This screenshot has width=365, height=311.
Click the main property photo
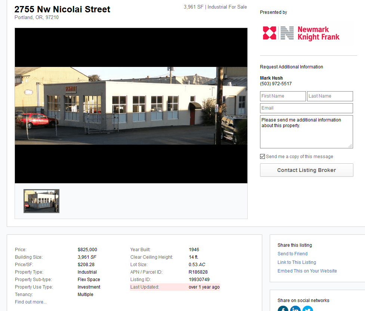[x=131, y=106]
